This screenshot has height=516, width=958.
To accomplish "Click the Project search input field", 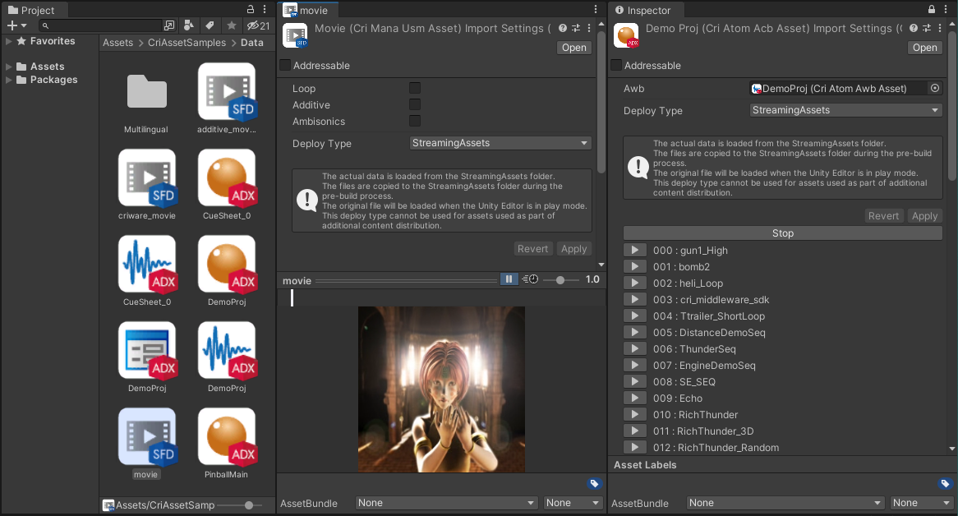I will (101, 25).
